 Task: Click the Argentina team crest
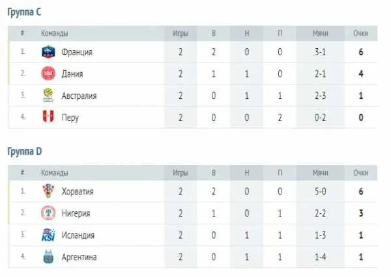point(48,257)
